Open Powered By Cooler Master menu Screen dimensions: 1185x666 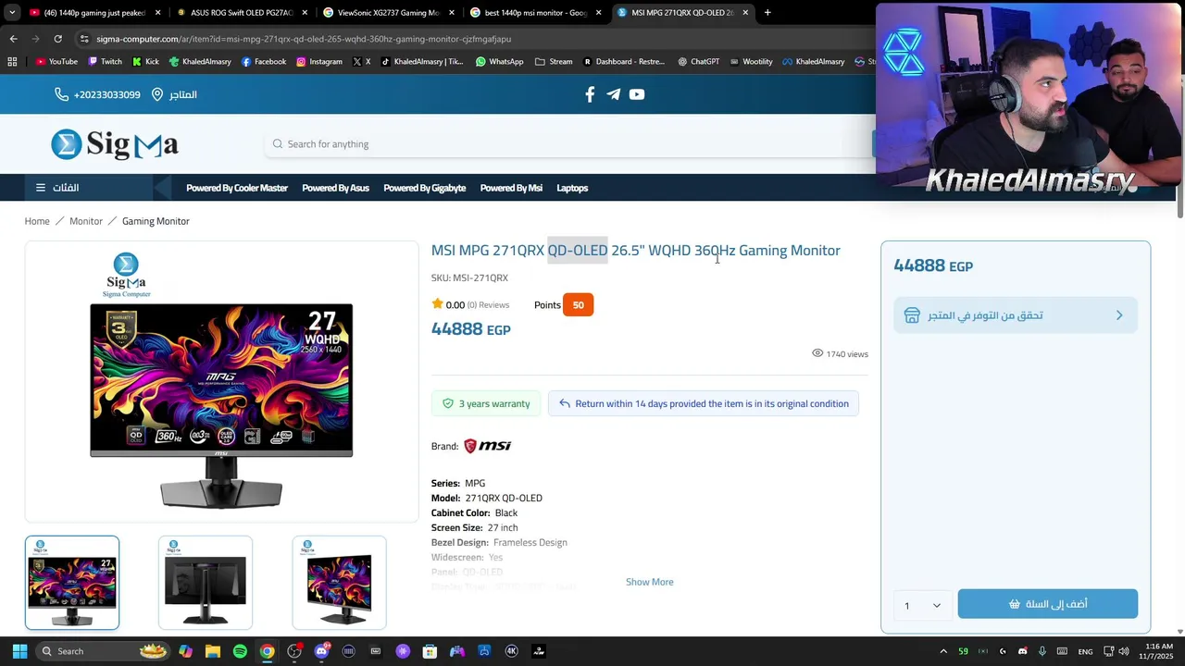click(x=237, y=188)
